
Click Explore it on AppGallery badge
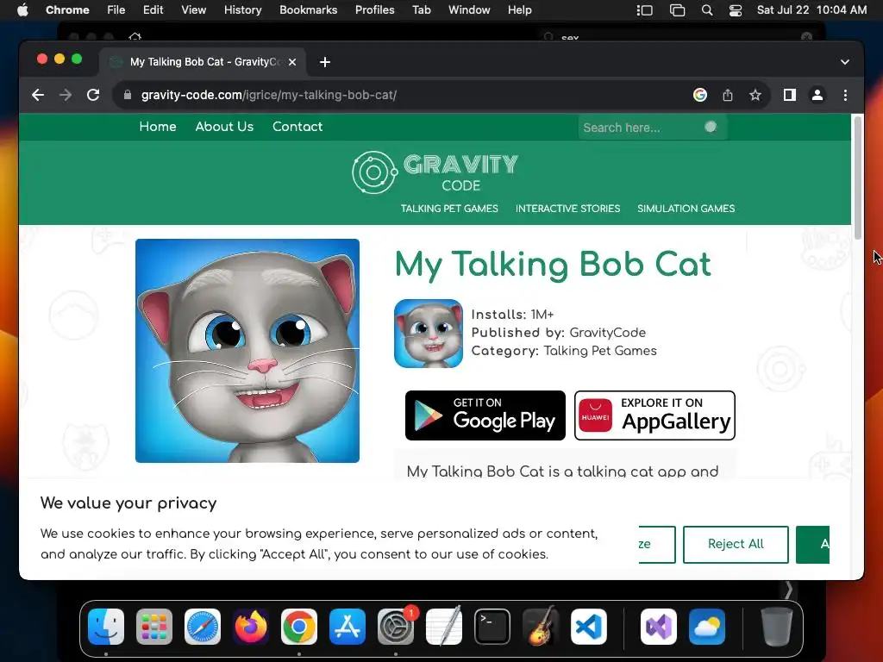pyautogui.click(x=654, y=415)
